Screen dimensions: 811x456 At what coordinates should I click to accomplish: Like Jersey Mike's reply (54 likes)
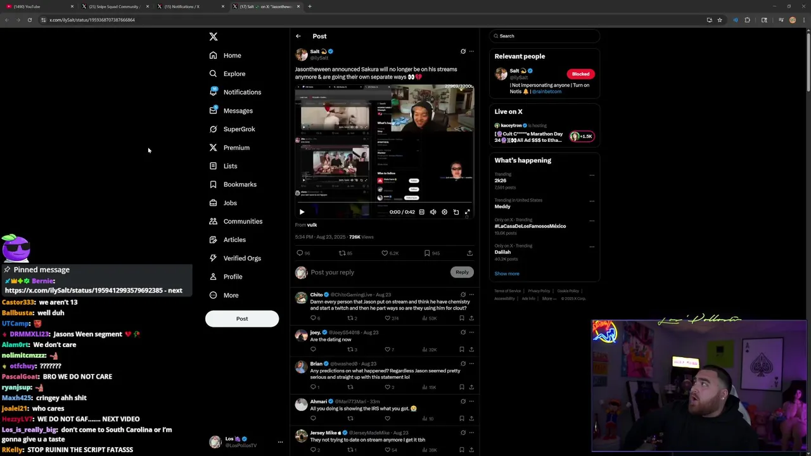coord(391,450)
